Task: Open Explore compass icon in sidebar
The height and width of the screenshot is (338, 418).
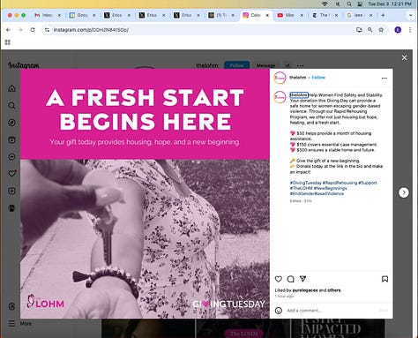Action: click(11, 123)
